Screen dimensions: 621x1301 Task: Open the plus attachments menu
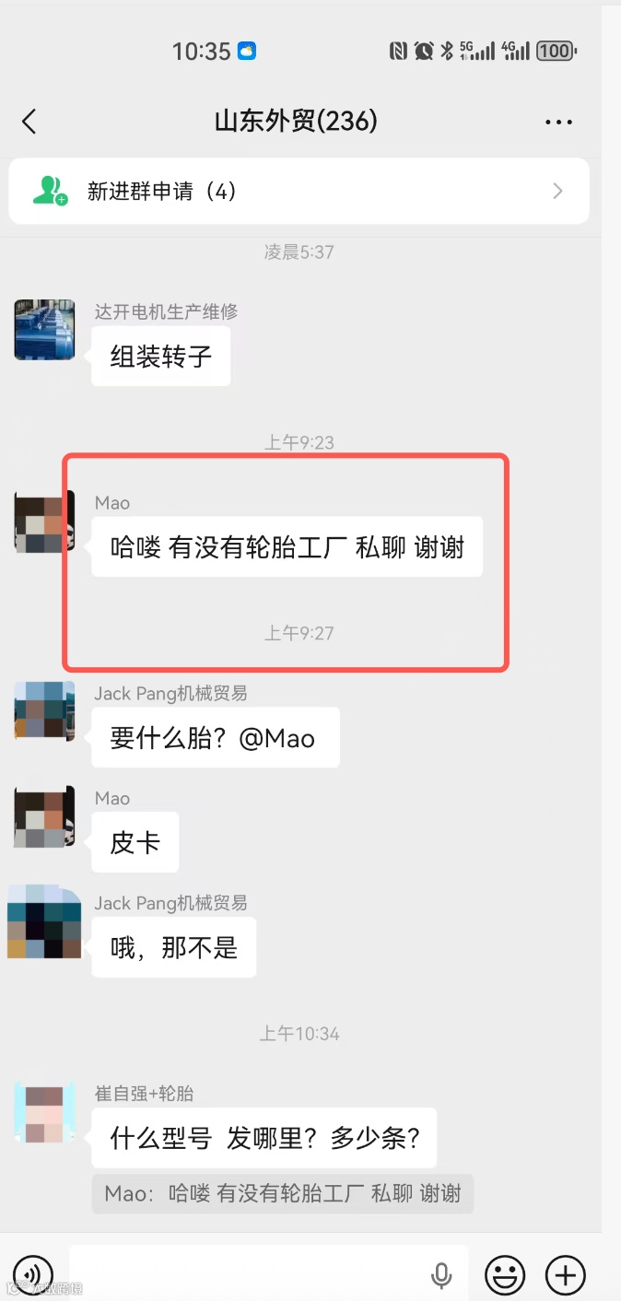tap(566, 1275)
